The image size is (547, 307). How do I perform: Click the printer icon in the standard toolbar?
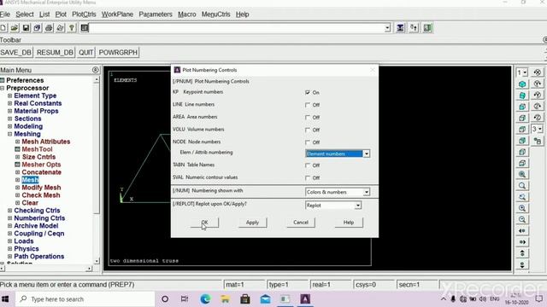49,28
